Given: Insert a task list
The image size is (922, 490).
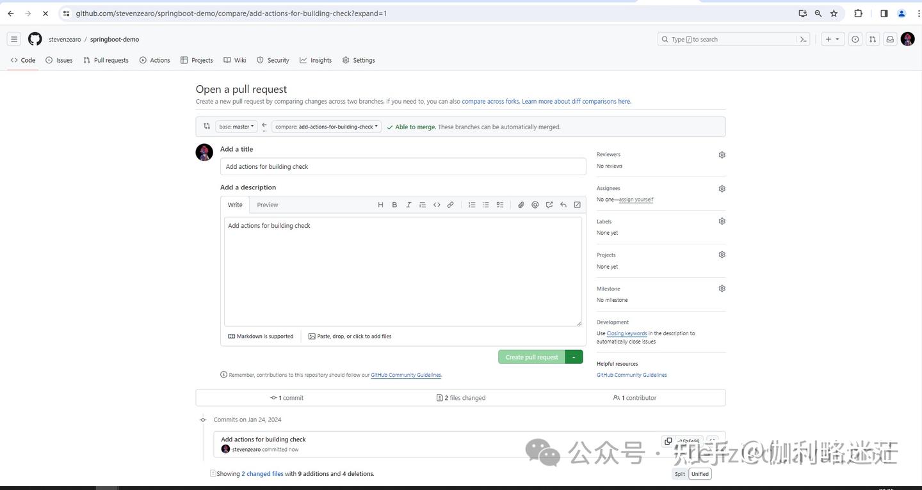Looking at the screenshot, I should point(500,205).
